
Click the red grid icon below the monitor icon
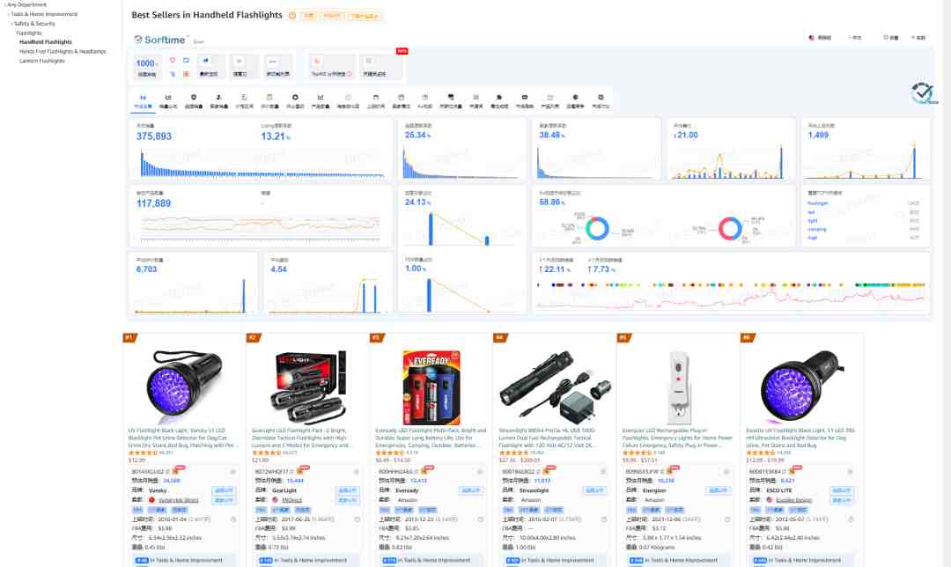186,74
